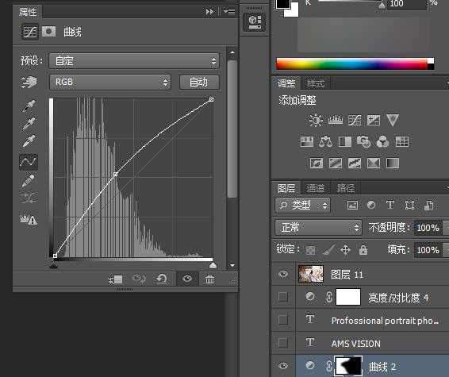Select the curves adjustment icon in Properties
The image size is (449, 377).
click(x=29, y=32)
